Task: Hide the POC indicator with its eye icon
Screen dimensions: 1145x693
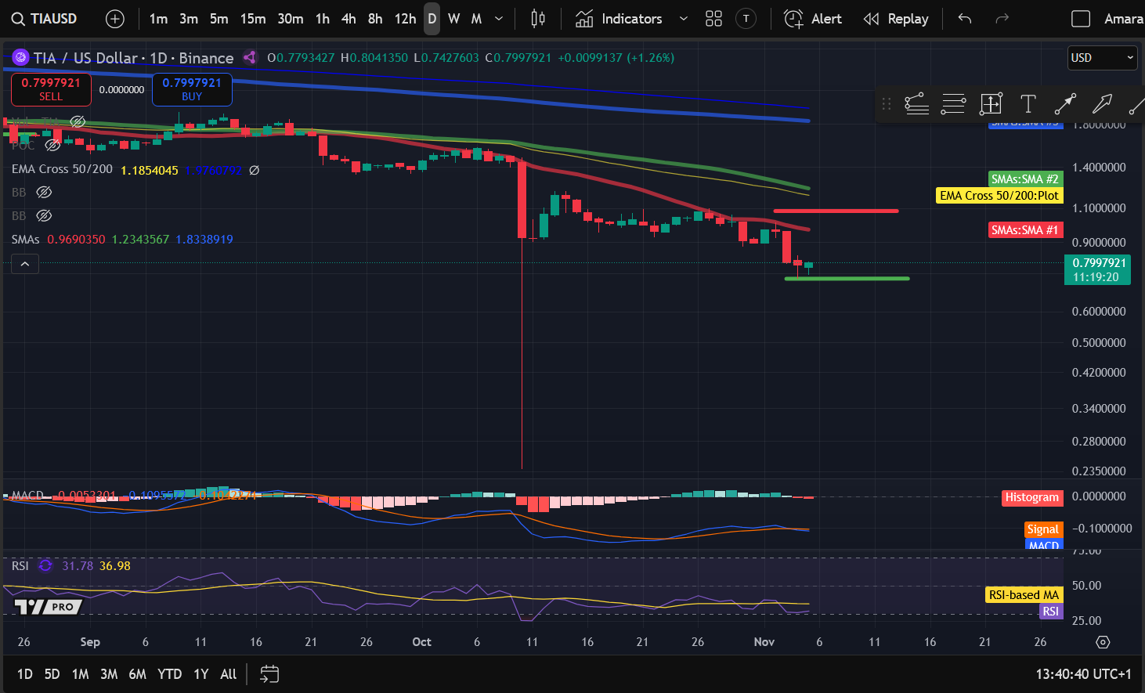Action: click(52, 145)
